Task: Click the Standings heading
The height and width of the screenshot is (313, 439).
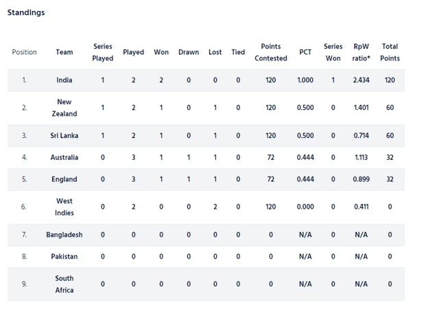Action: 26,12
